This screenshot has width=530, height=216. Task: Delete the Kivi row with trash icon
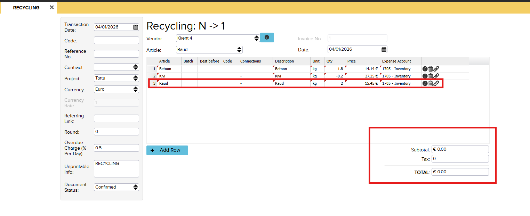coord(430,76)
